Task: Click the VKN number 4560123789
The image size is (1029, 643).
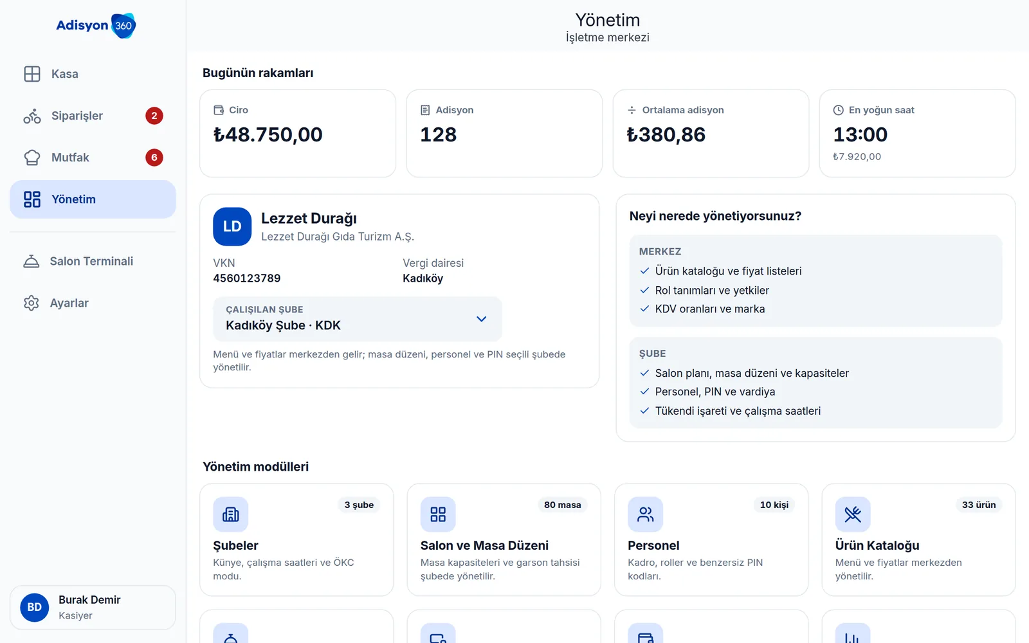Action: click(247, 278)
